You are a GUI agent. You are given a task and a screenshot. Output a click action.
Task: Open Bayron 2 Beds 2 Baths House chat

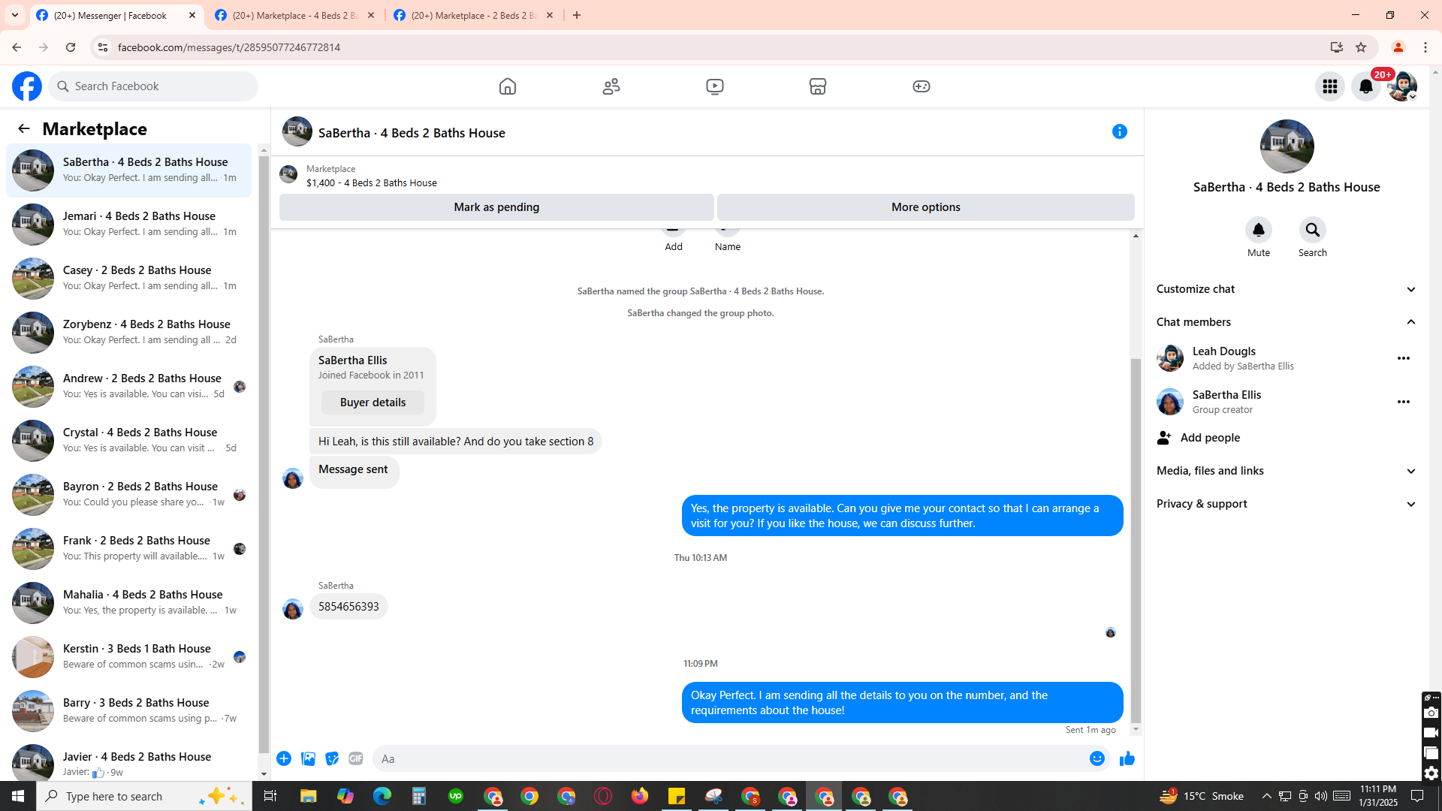click(129, 495)
